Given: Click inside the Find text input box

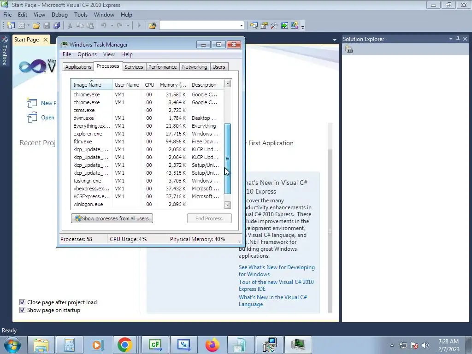Looking at the screenshot, I should coord(199,26).
